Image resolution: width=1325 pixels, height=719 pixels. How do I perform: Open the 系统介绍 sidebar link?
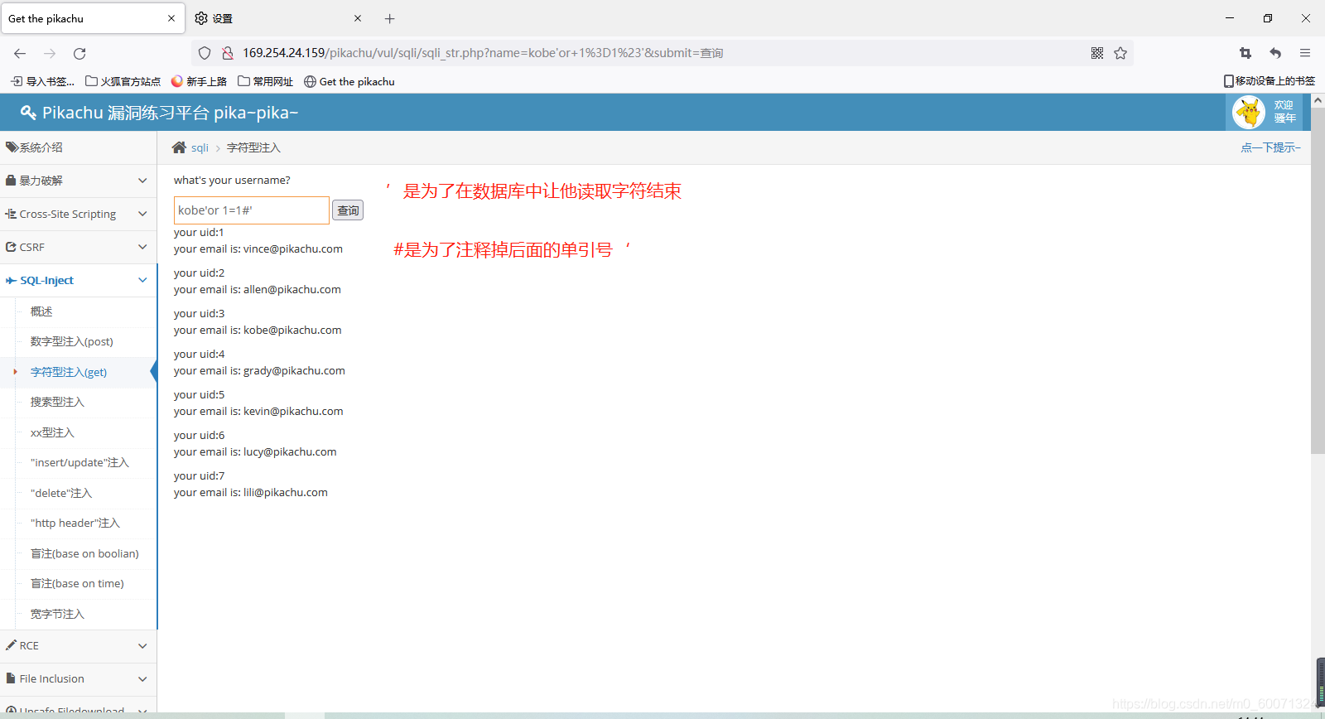coord(41,147)
